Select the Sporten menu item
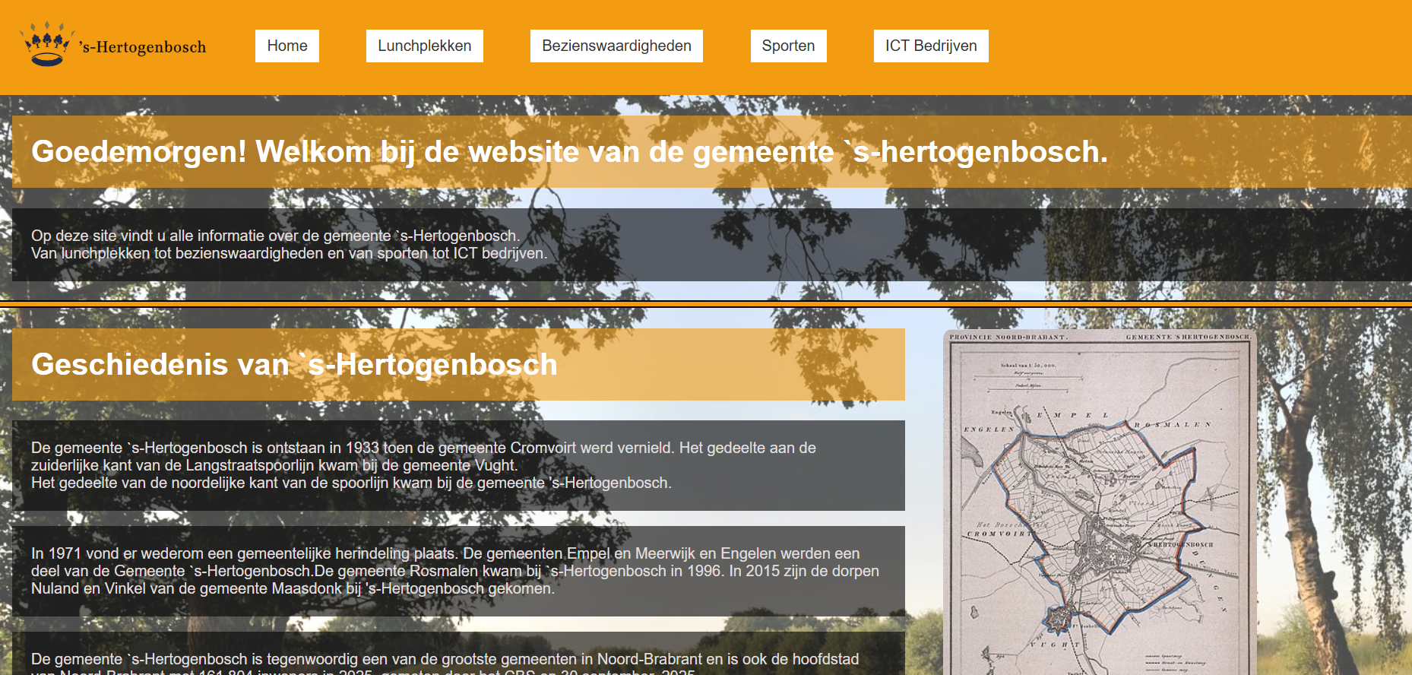This screenshot has width=1412, height=675. tap(788, 46)
